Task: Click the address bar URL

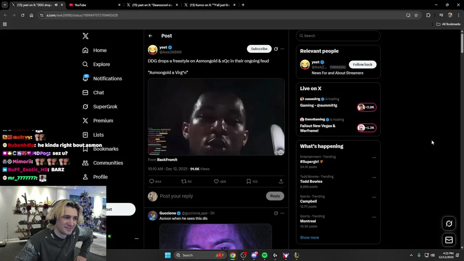Action: tap(82, 15)
